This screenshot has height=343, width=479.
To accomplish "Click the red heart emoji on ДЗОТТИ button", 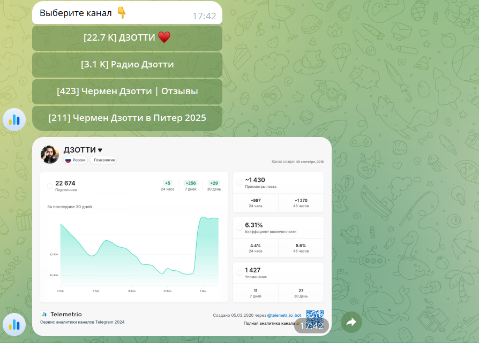I will tap(164, 37).
